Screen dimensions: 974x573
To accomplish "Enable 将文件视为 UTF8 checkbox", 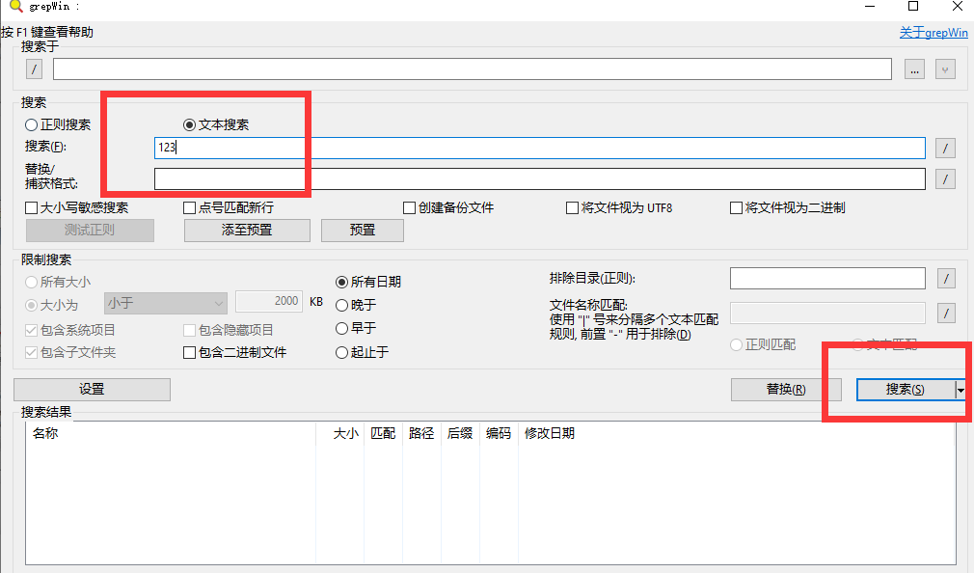I will 573,207.
